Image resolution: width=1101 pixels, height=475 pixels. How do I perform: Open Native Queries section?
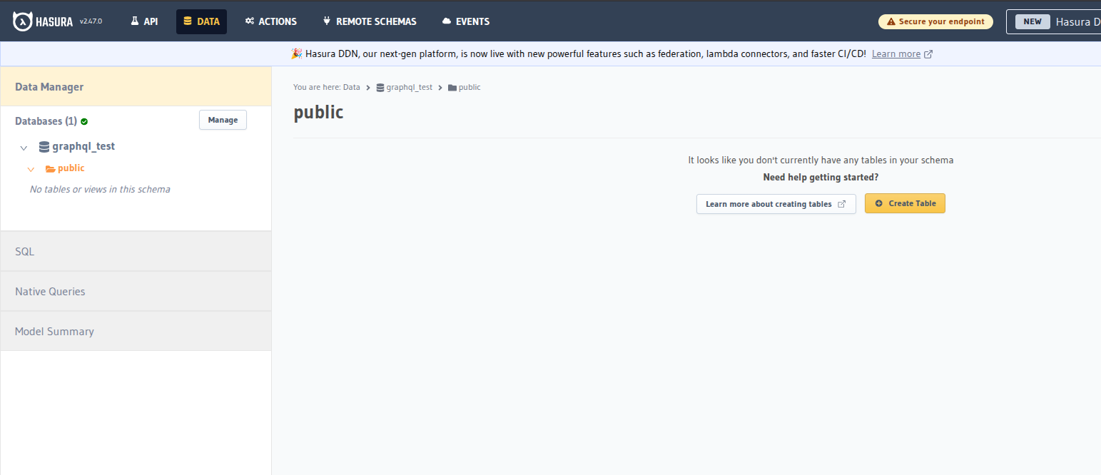pyautogui.click(x=136, y=291)
